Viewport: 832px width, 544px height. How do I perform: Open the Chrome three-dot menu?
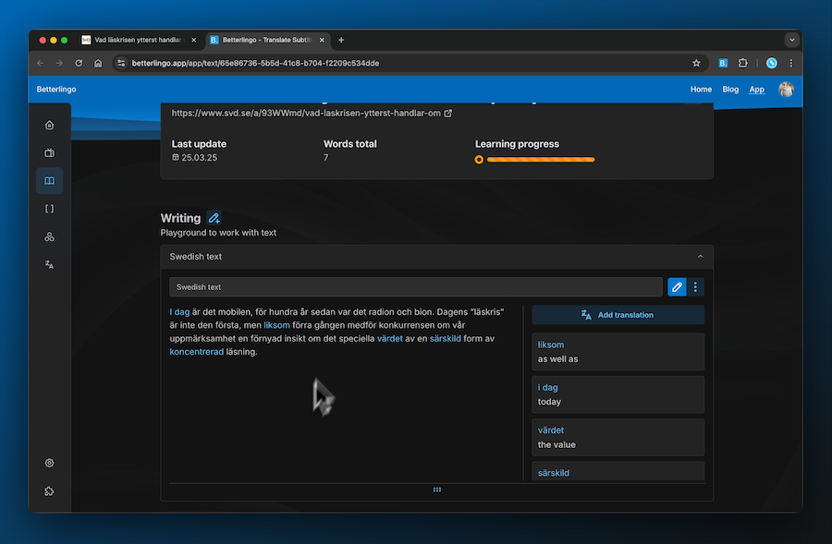click(x=791, y=63)
